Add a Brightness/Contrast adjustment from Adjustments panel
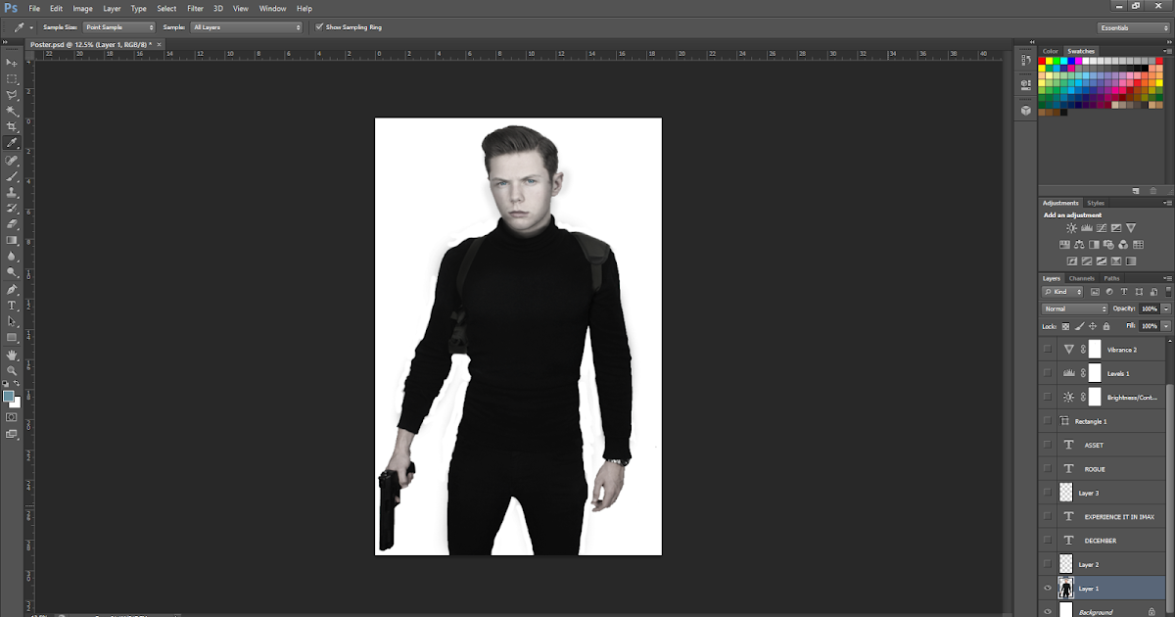Screen dimensions: 1175x617 [1069, 226]
